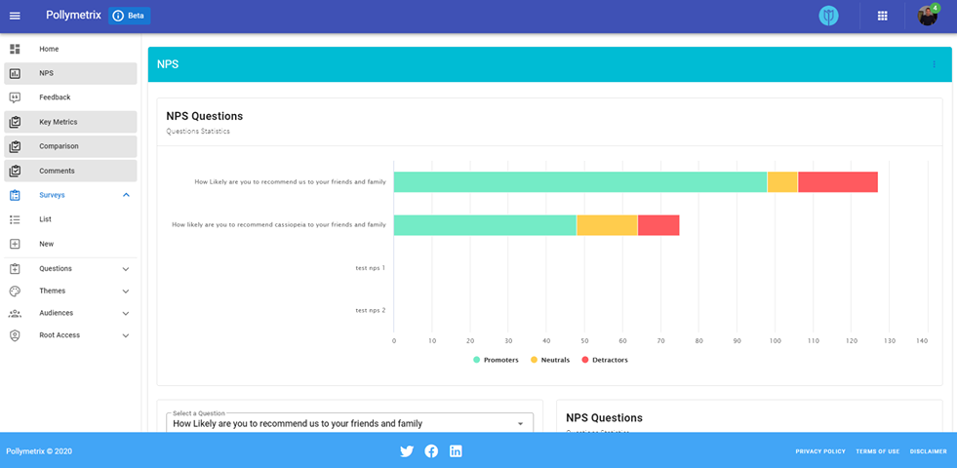Select NPS in the sidebar
Viewport: 957px width, 468px height.
pyautogui.click(x=70, y=73)
